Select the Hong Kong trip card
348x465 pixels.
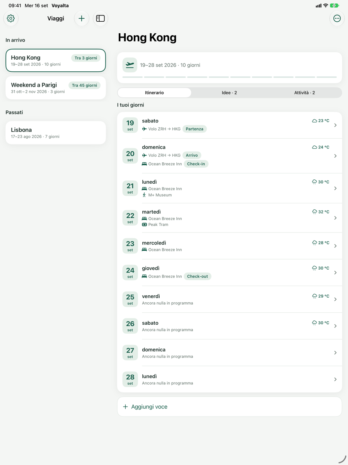coord(56,60)
